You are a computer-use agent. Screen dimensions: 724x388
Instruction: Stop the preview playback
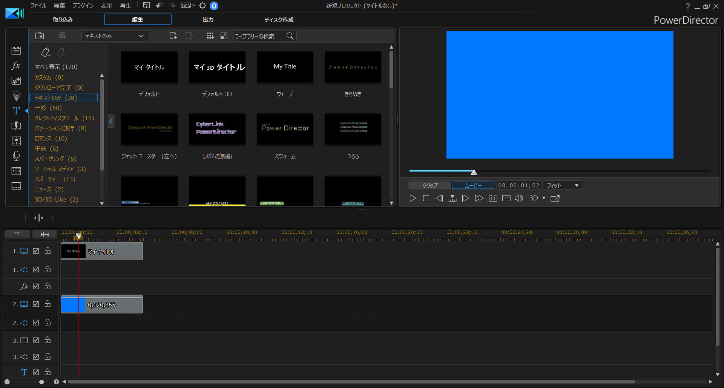(x=426, y=198)
